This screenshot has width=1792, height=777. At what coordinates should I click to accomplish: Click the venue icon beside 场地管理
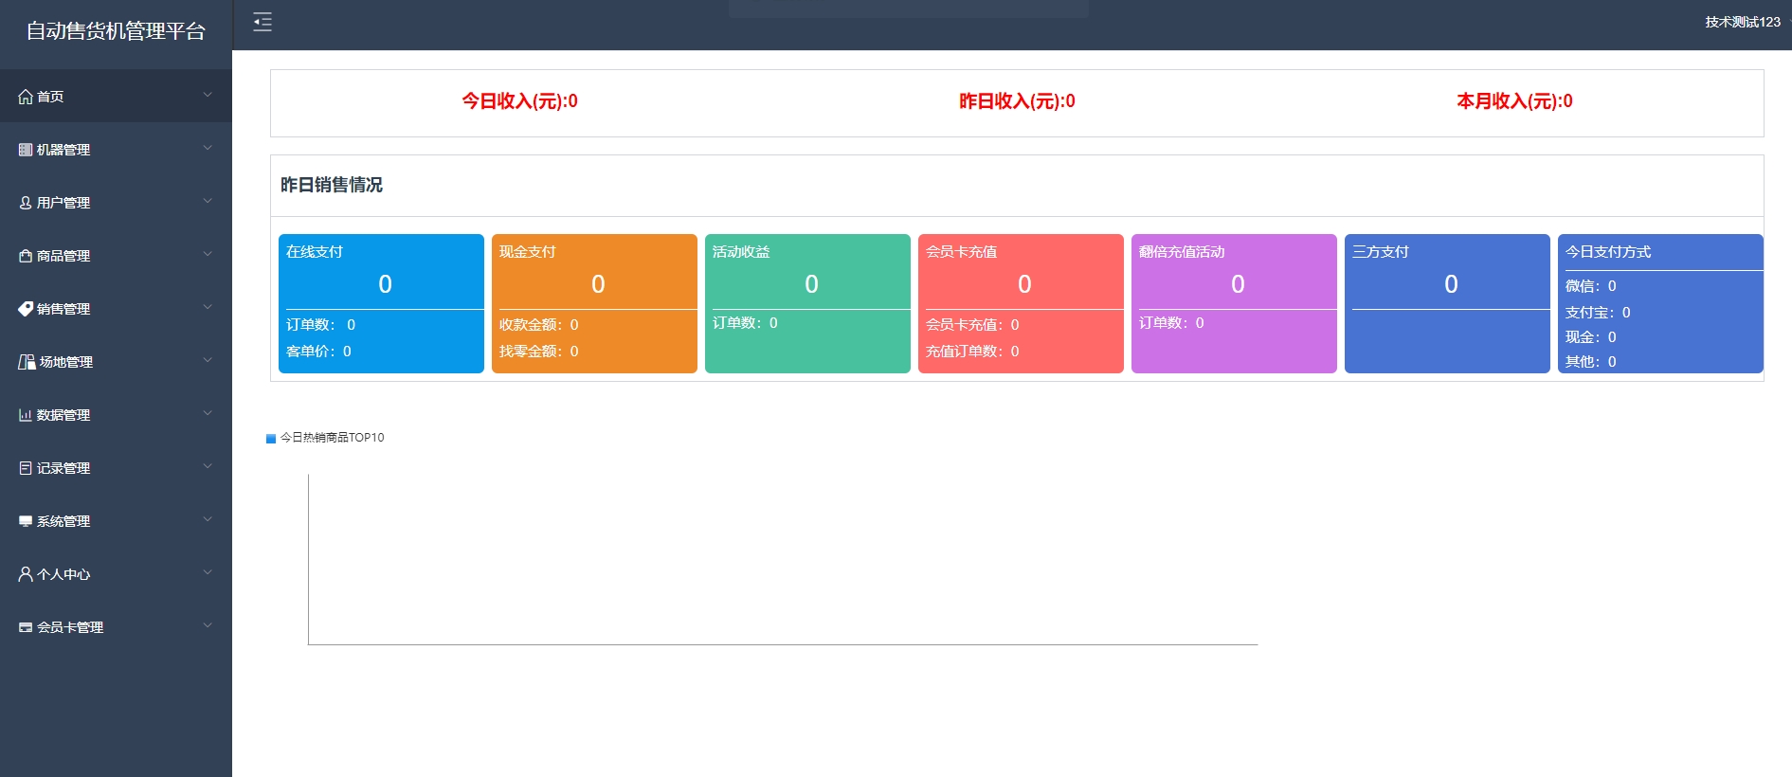pyautogui.click(x=27, y=362)
